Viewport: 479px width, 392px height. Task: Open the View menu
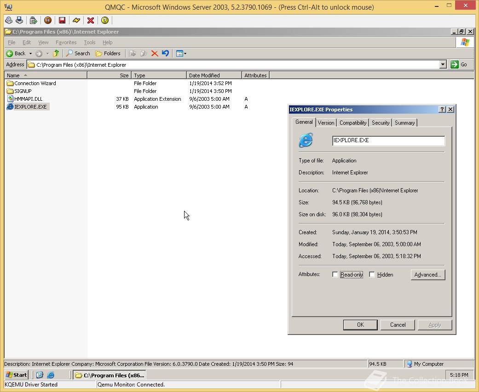[x=43, y=42]
